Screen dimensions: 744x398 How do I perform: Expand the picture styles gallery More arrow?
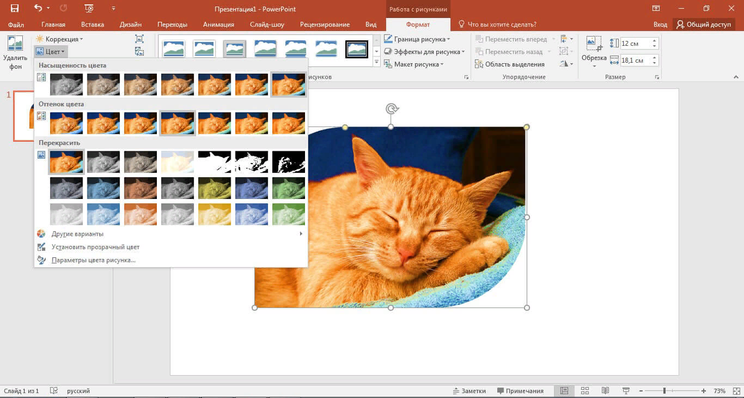coord(376,61)
